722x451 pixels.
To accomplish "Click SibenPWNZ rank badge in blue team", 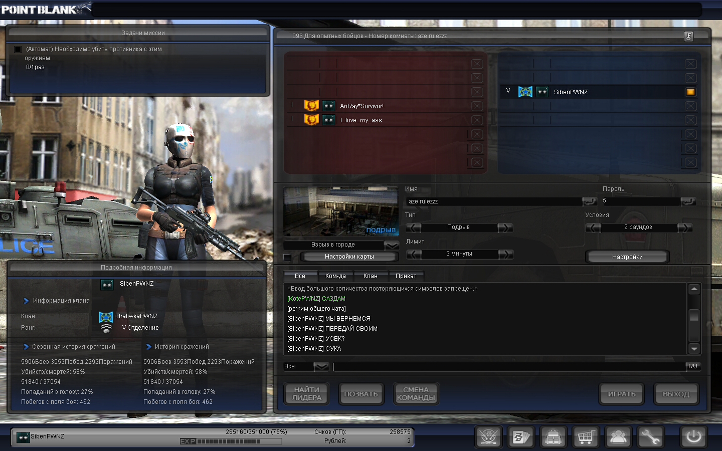I will tap(542, 92).
